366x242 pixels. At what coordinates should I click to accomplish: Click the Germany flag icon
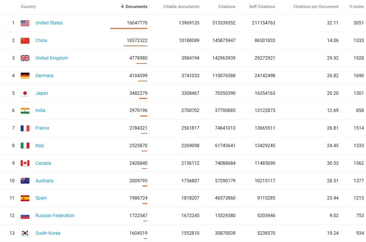point(25,76)
